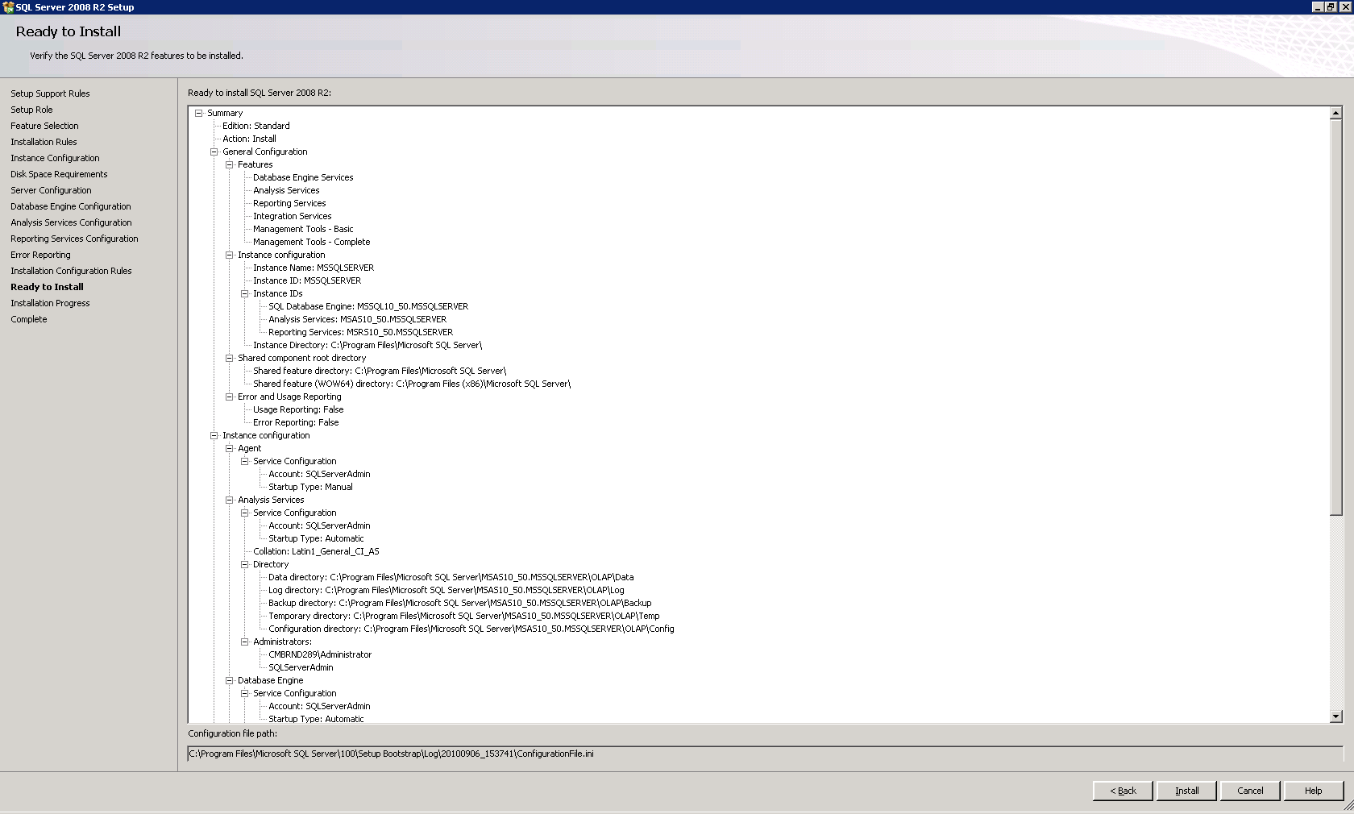Select Installation Progress step
This screenshot has height=814, width=1354.
pos(50,303)
